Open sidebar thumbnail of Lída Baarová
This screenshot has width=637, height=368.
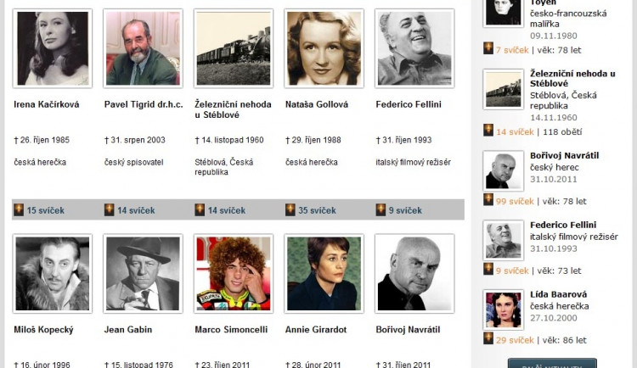click(x=504, y=310)
